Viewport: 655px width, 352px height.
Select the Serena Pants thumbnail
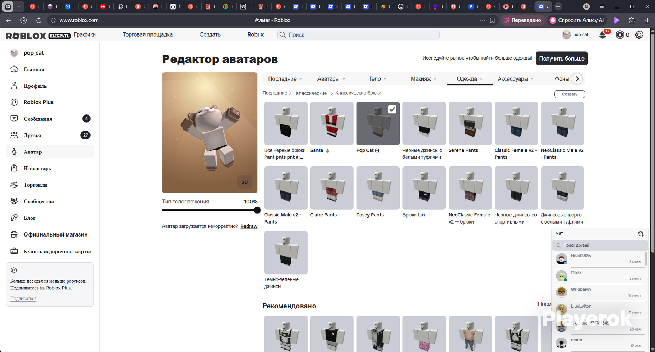[470, 123]
